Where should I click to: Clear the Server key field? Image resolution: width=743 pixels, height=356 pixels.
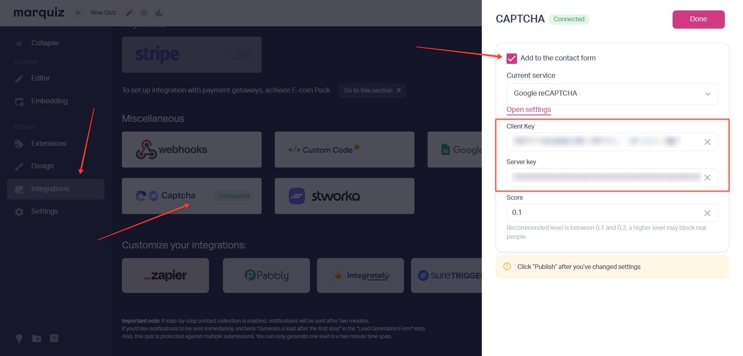[x=707, y=178]
